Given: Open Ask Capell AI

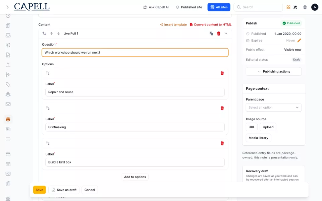Looking at the screenshot, I should [x=156, y=7].
